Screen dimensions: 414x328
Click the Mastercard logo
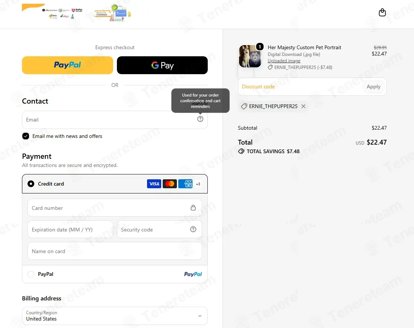(x=169, y=184)
